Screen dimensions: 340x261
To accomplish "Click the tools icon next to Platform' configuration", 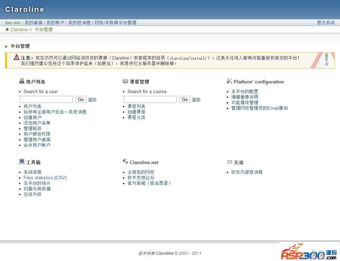I will tap(229, 81).
